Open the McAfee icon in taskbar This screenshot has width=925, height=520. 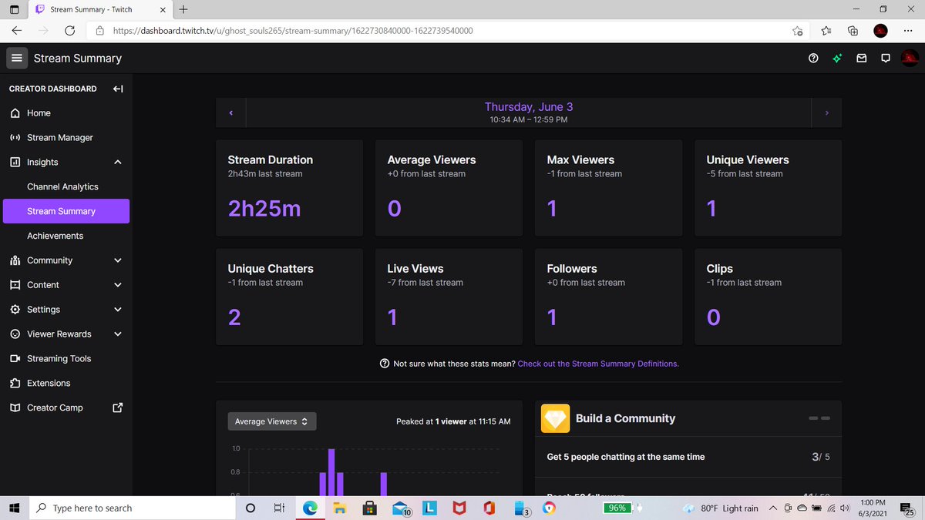(459, 508)
